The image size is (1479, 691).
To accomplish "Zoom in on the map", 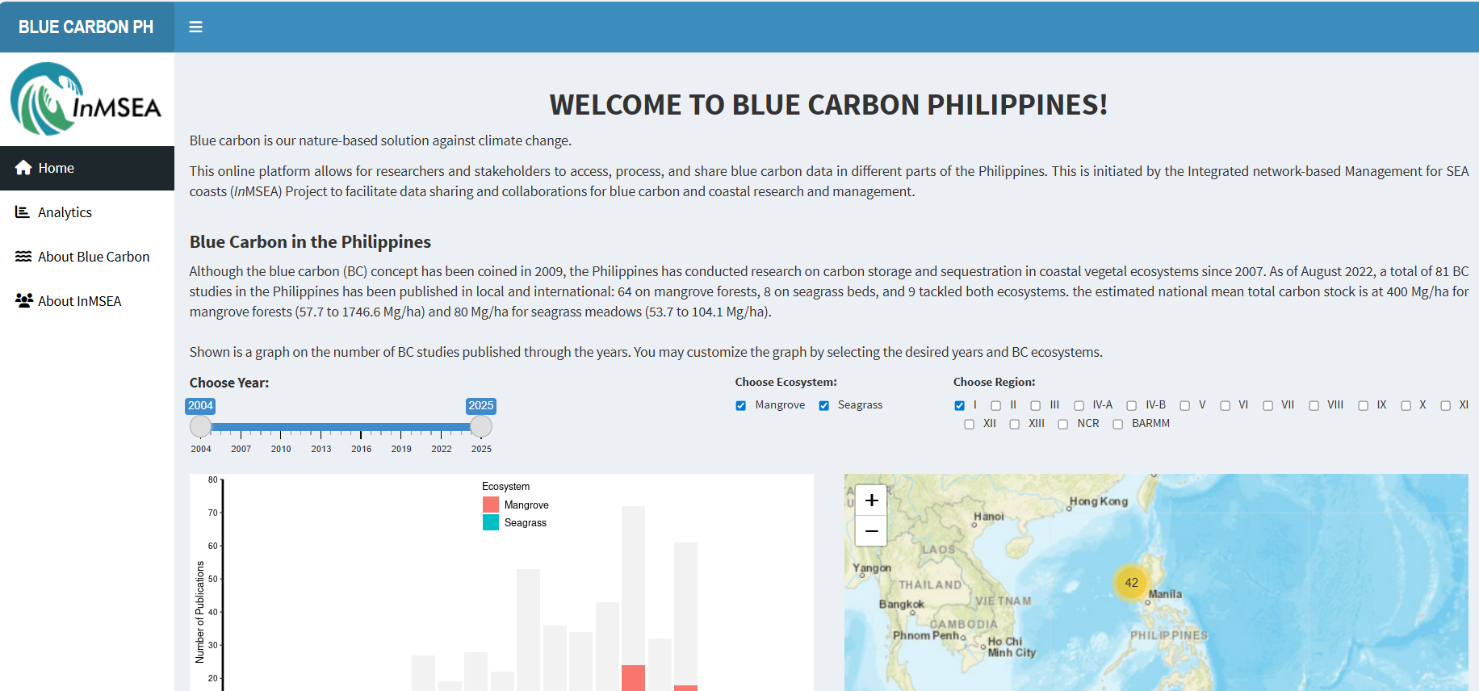I will [x=871, y=500].
